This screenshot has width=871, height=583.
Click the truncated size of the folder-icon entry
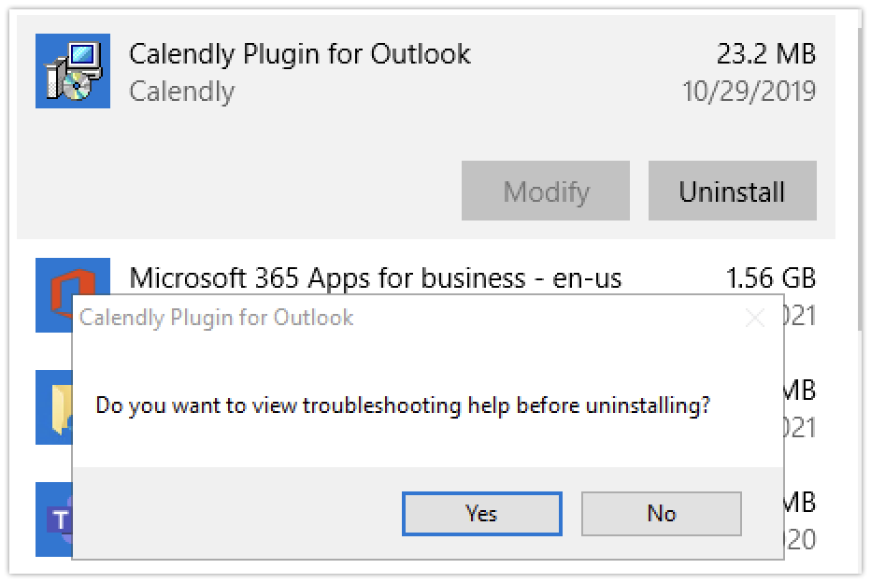coord(802,390)
